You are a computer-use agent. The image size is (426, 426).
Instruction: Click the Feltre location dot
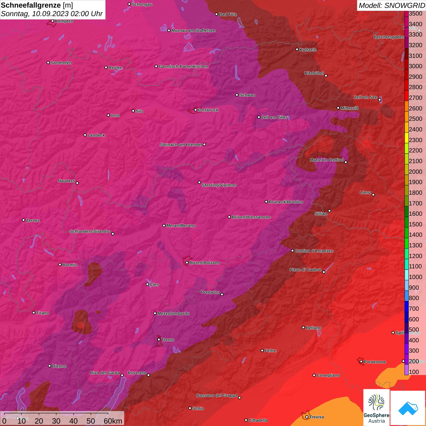262,351
